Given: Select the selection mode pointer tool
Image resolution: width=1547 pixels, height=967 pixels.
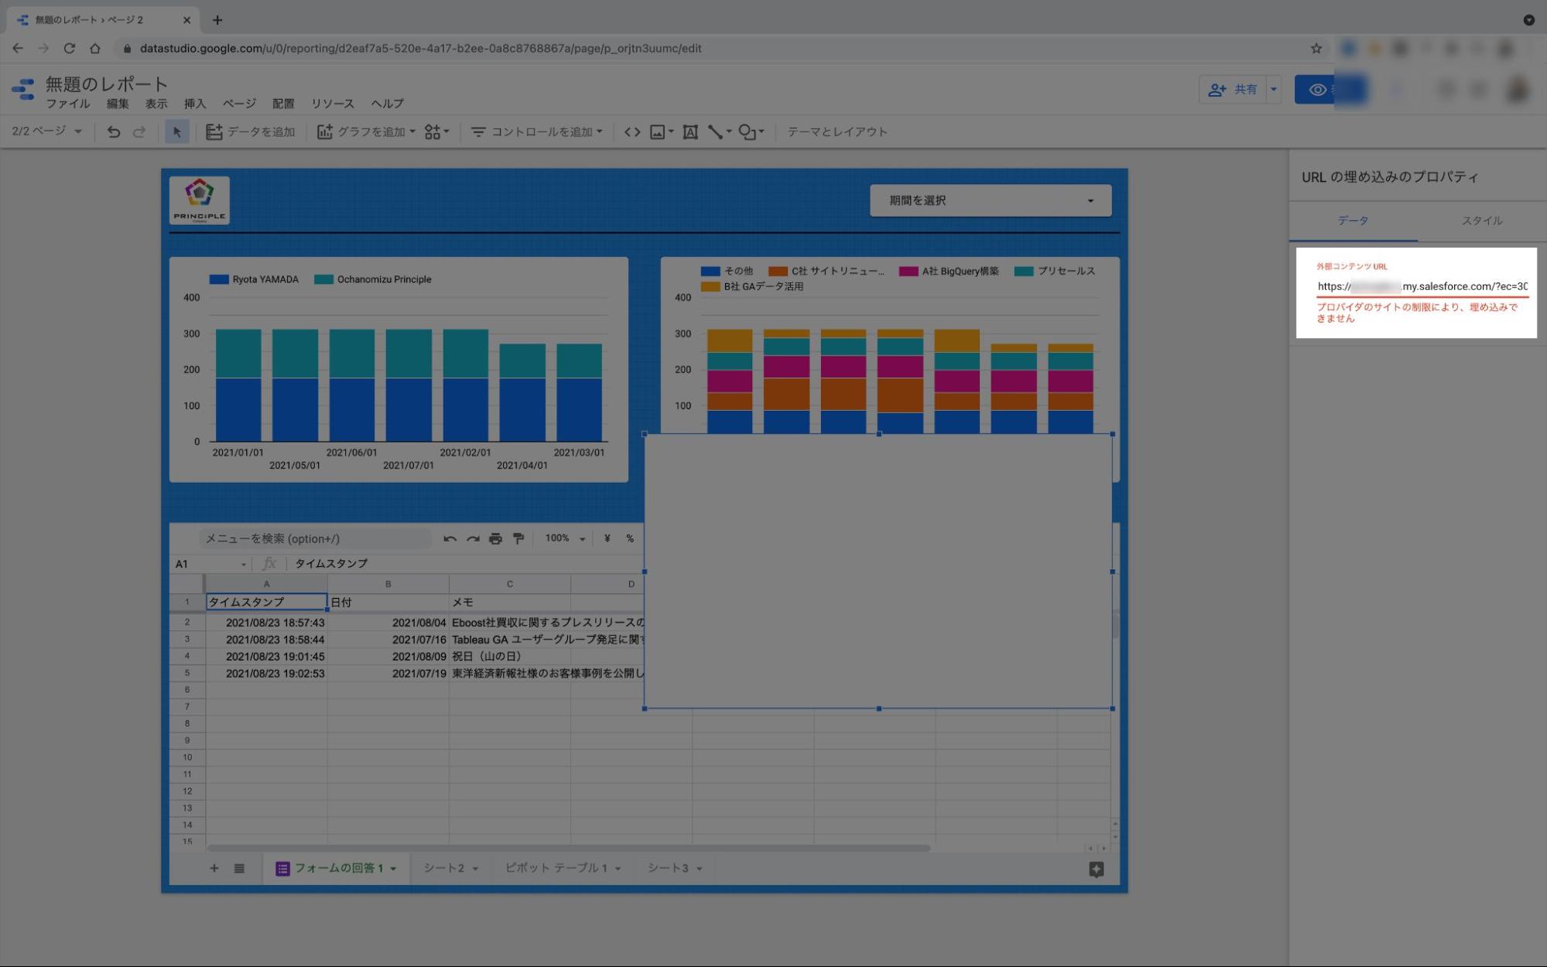Looking at the screenshot, I should [x=176, y=132].
